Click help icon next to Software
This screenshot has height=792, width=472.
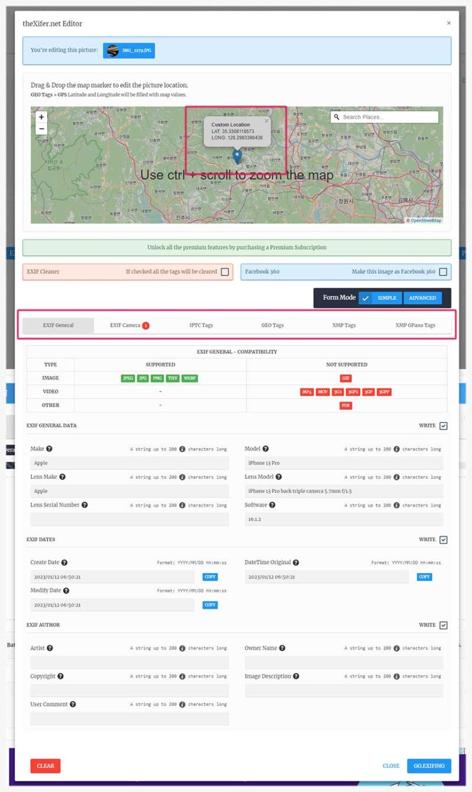pyautogui.click(x=273, y=505)
